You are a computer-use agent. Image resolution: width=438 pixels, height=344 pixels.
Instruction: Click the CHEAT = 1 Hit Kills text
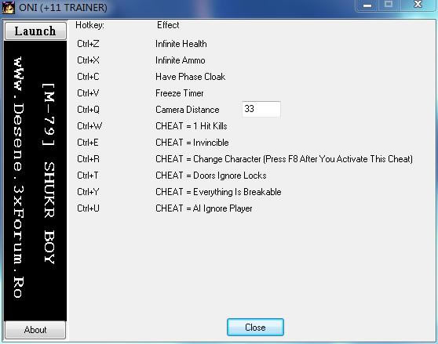pos(192,126)
